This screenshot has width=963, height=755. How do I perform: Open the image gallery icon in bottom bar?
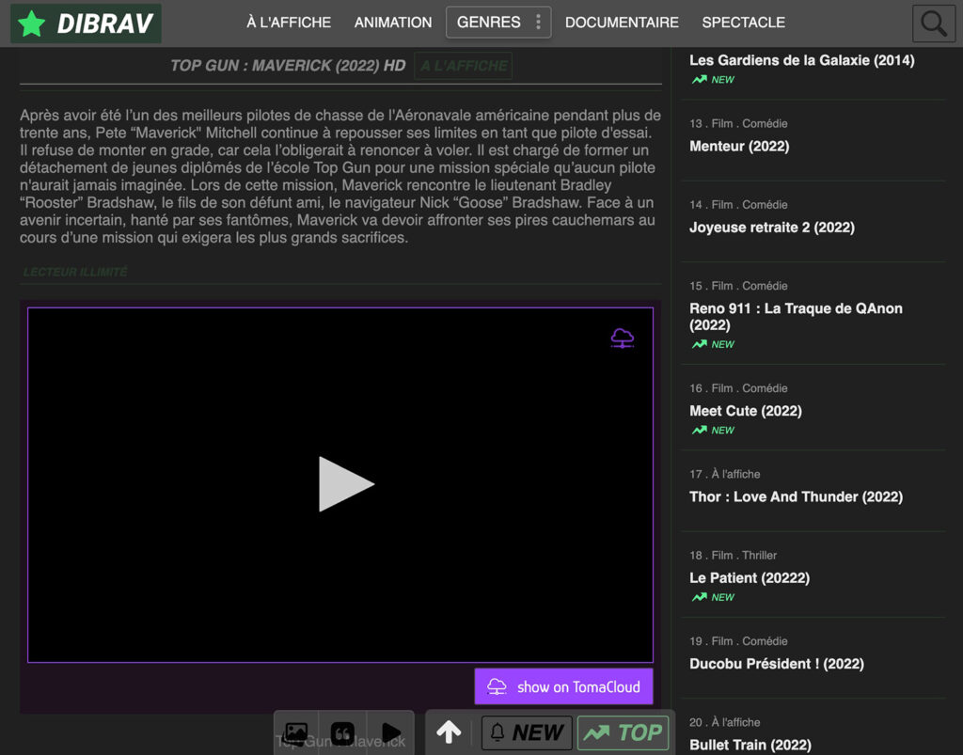click(296, 732)
